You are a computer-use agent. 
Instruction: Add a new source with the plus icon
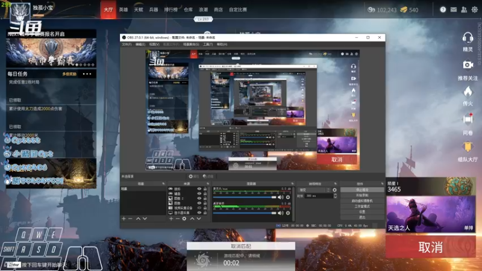pyautogui.click(x=171, y=219)
